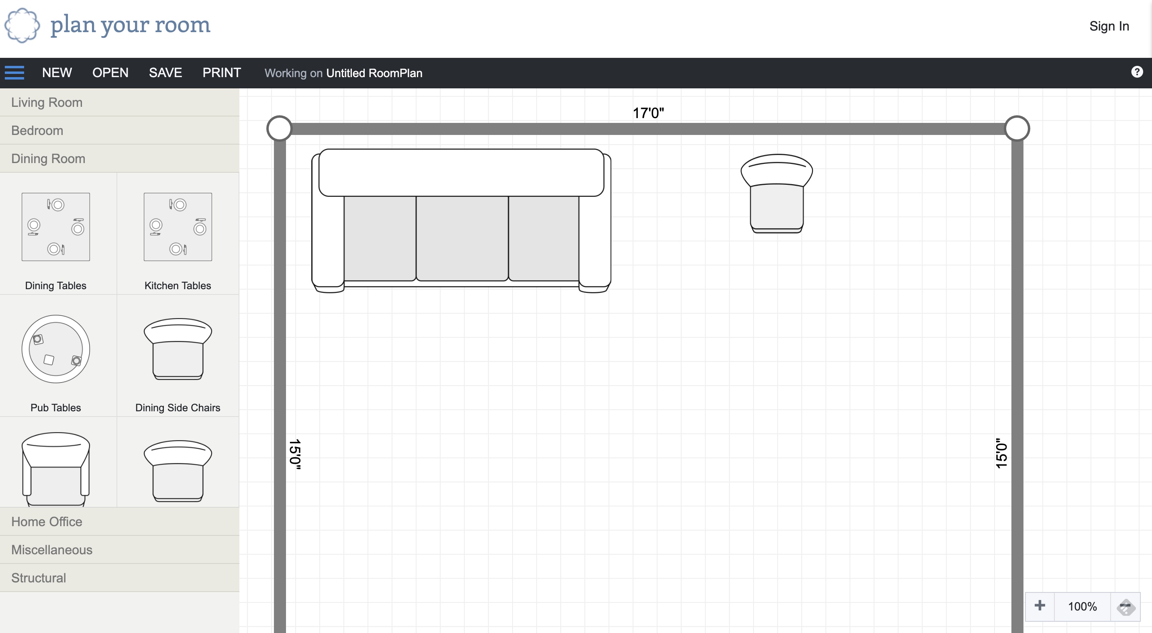This screenshot has width=1152, height=633.
Task: Expand the Living Room category
Action: [47, 102]
